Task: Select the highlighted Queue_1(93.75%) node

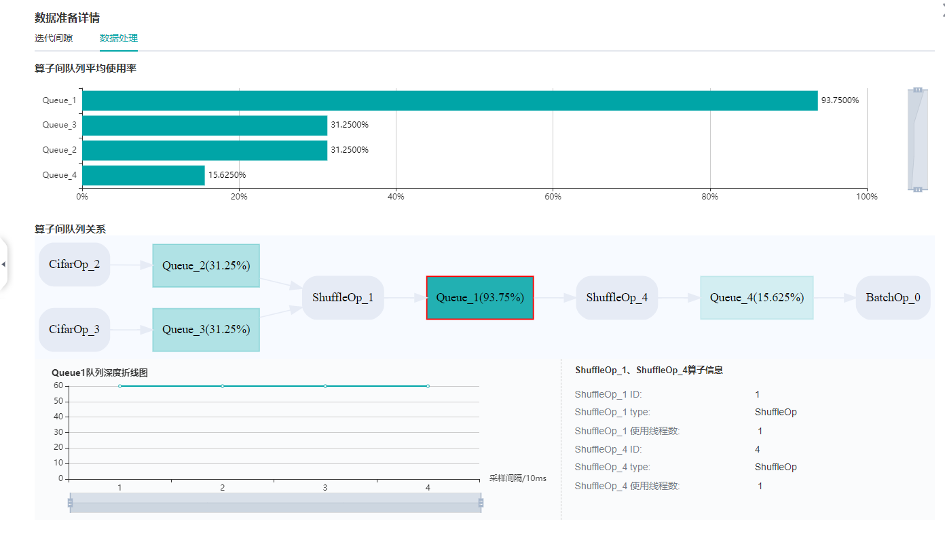Action: pyautogui.click(x=480, y=297)
